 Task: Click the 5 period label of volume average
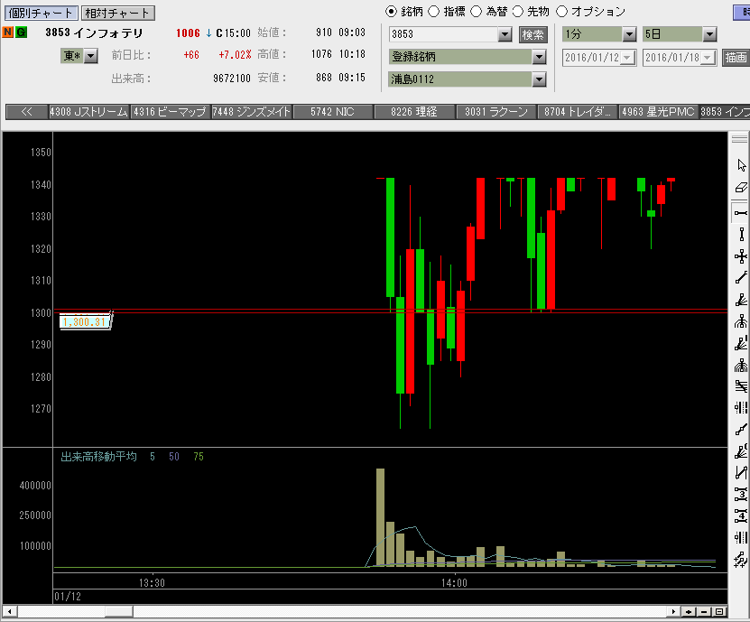(153, 457)
